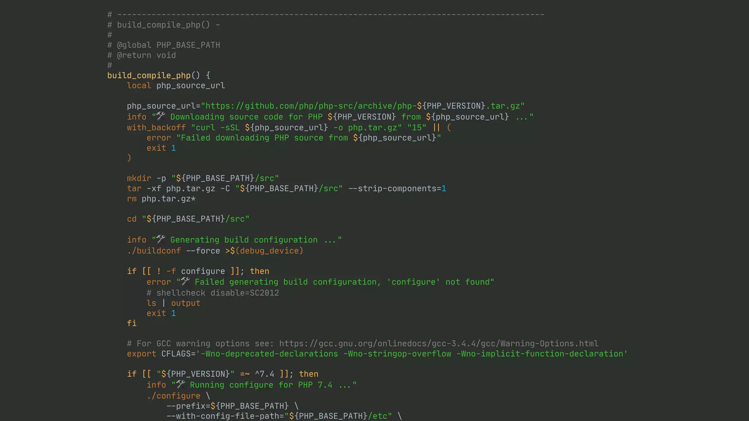Screen dimensions: 749x421
Task: Click the github.com php-src archive URL string
Action: point(362,106)
